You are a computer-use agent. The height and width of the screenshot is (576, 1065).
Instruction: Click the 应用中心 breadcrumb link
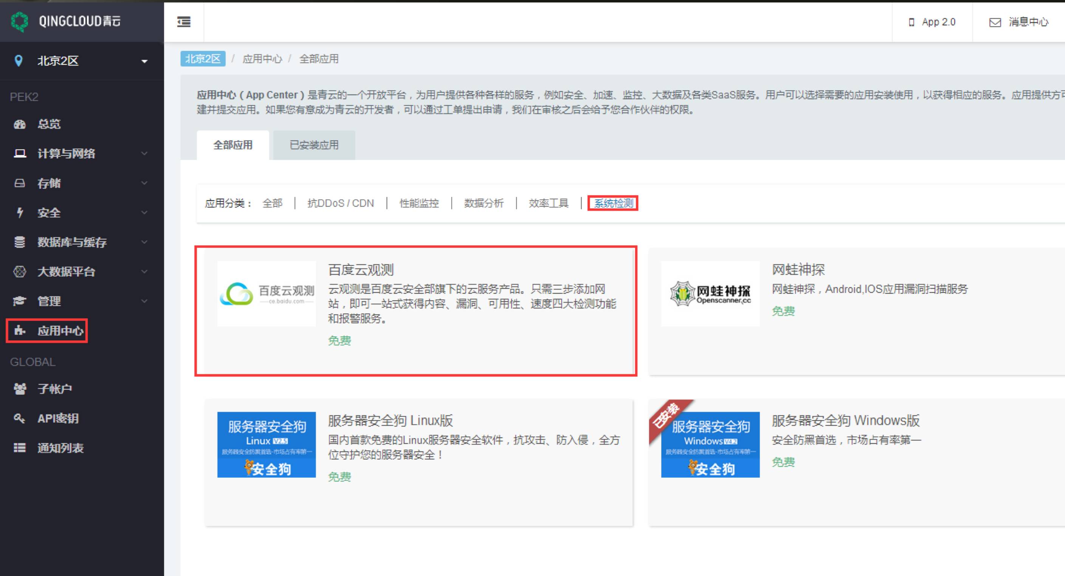(x=262, y=59)
